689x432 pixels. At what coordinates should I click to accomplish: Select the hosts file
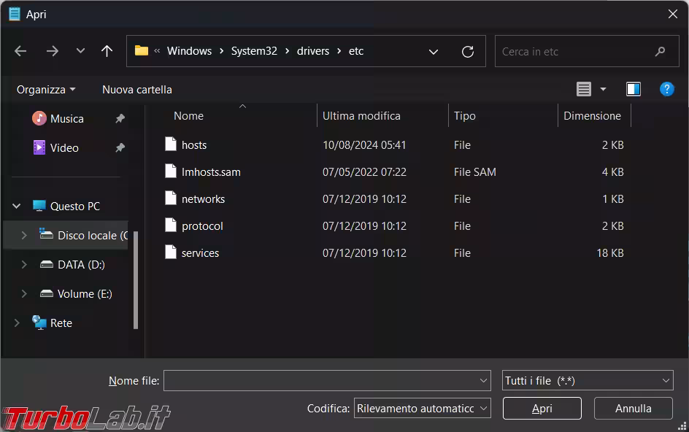pyautogui.click(x=194, y=145)
